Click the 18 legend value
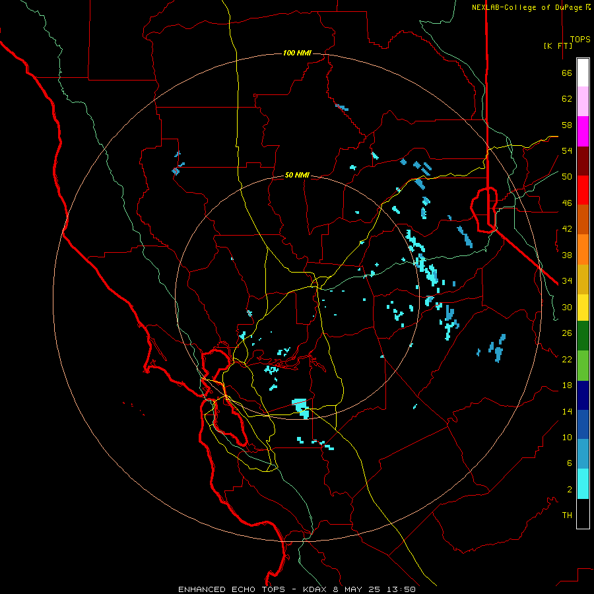Image resolution: width=594 pixels, height=594 pixels. 567,385
